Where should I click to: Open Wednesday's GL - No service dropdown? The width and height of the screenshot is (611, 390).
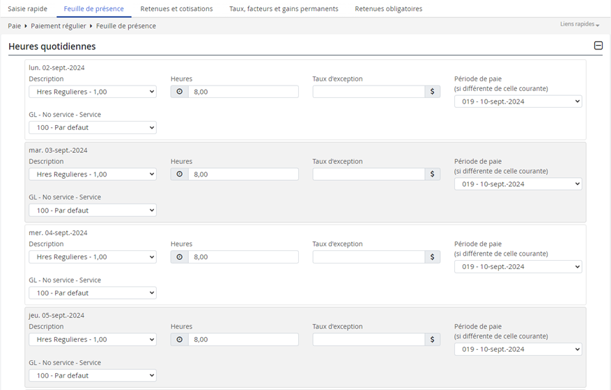92,293
